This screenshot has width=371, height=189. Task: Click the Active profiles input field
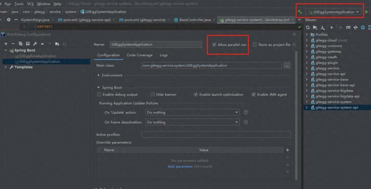(x=216, y=135)
